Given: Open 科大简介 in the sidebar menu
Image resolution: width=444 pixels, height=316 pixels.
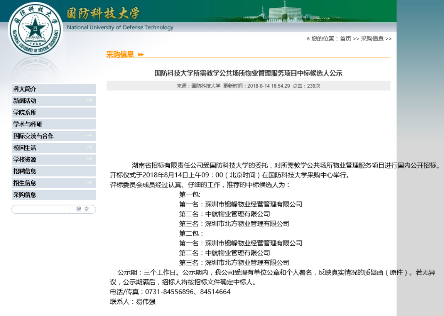Looking at the screenshot, I should [25, 89].
